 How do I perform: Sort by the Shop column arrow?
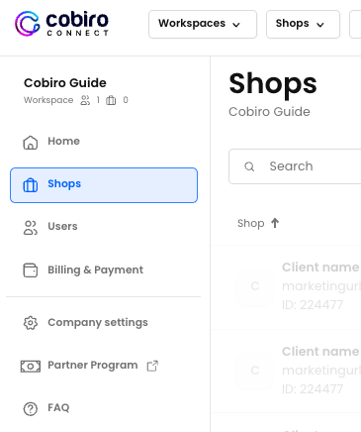click(x=275, y=223)
